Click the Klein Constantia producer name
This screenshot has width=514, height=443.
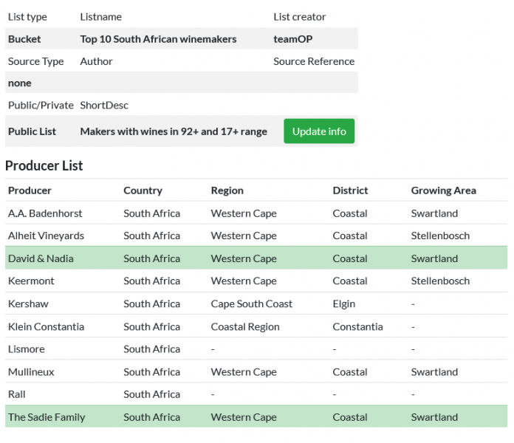[x=46, y=326]
